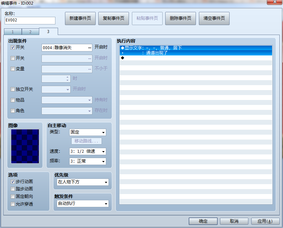Open the 类型 dropdown showing 固定
Viewport: 283px width, 228px height.
coord(88,132)
